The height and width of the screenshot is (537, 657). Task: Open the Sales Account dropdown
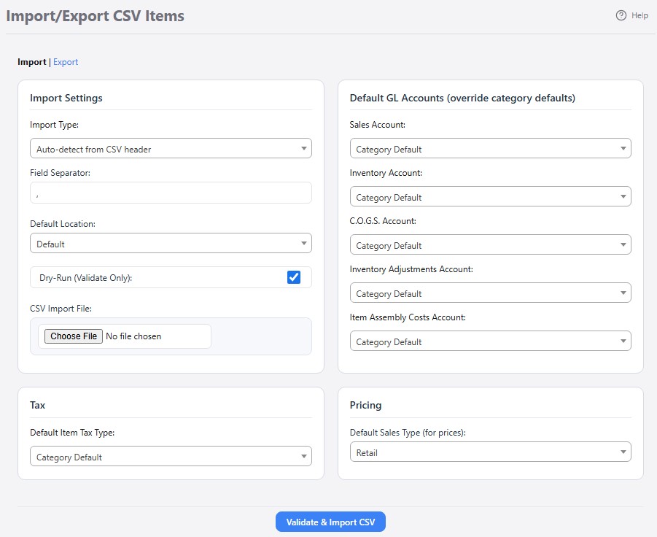491,148
